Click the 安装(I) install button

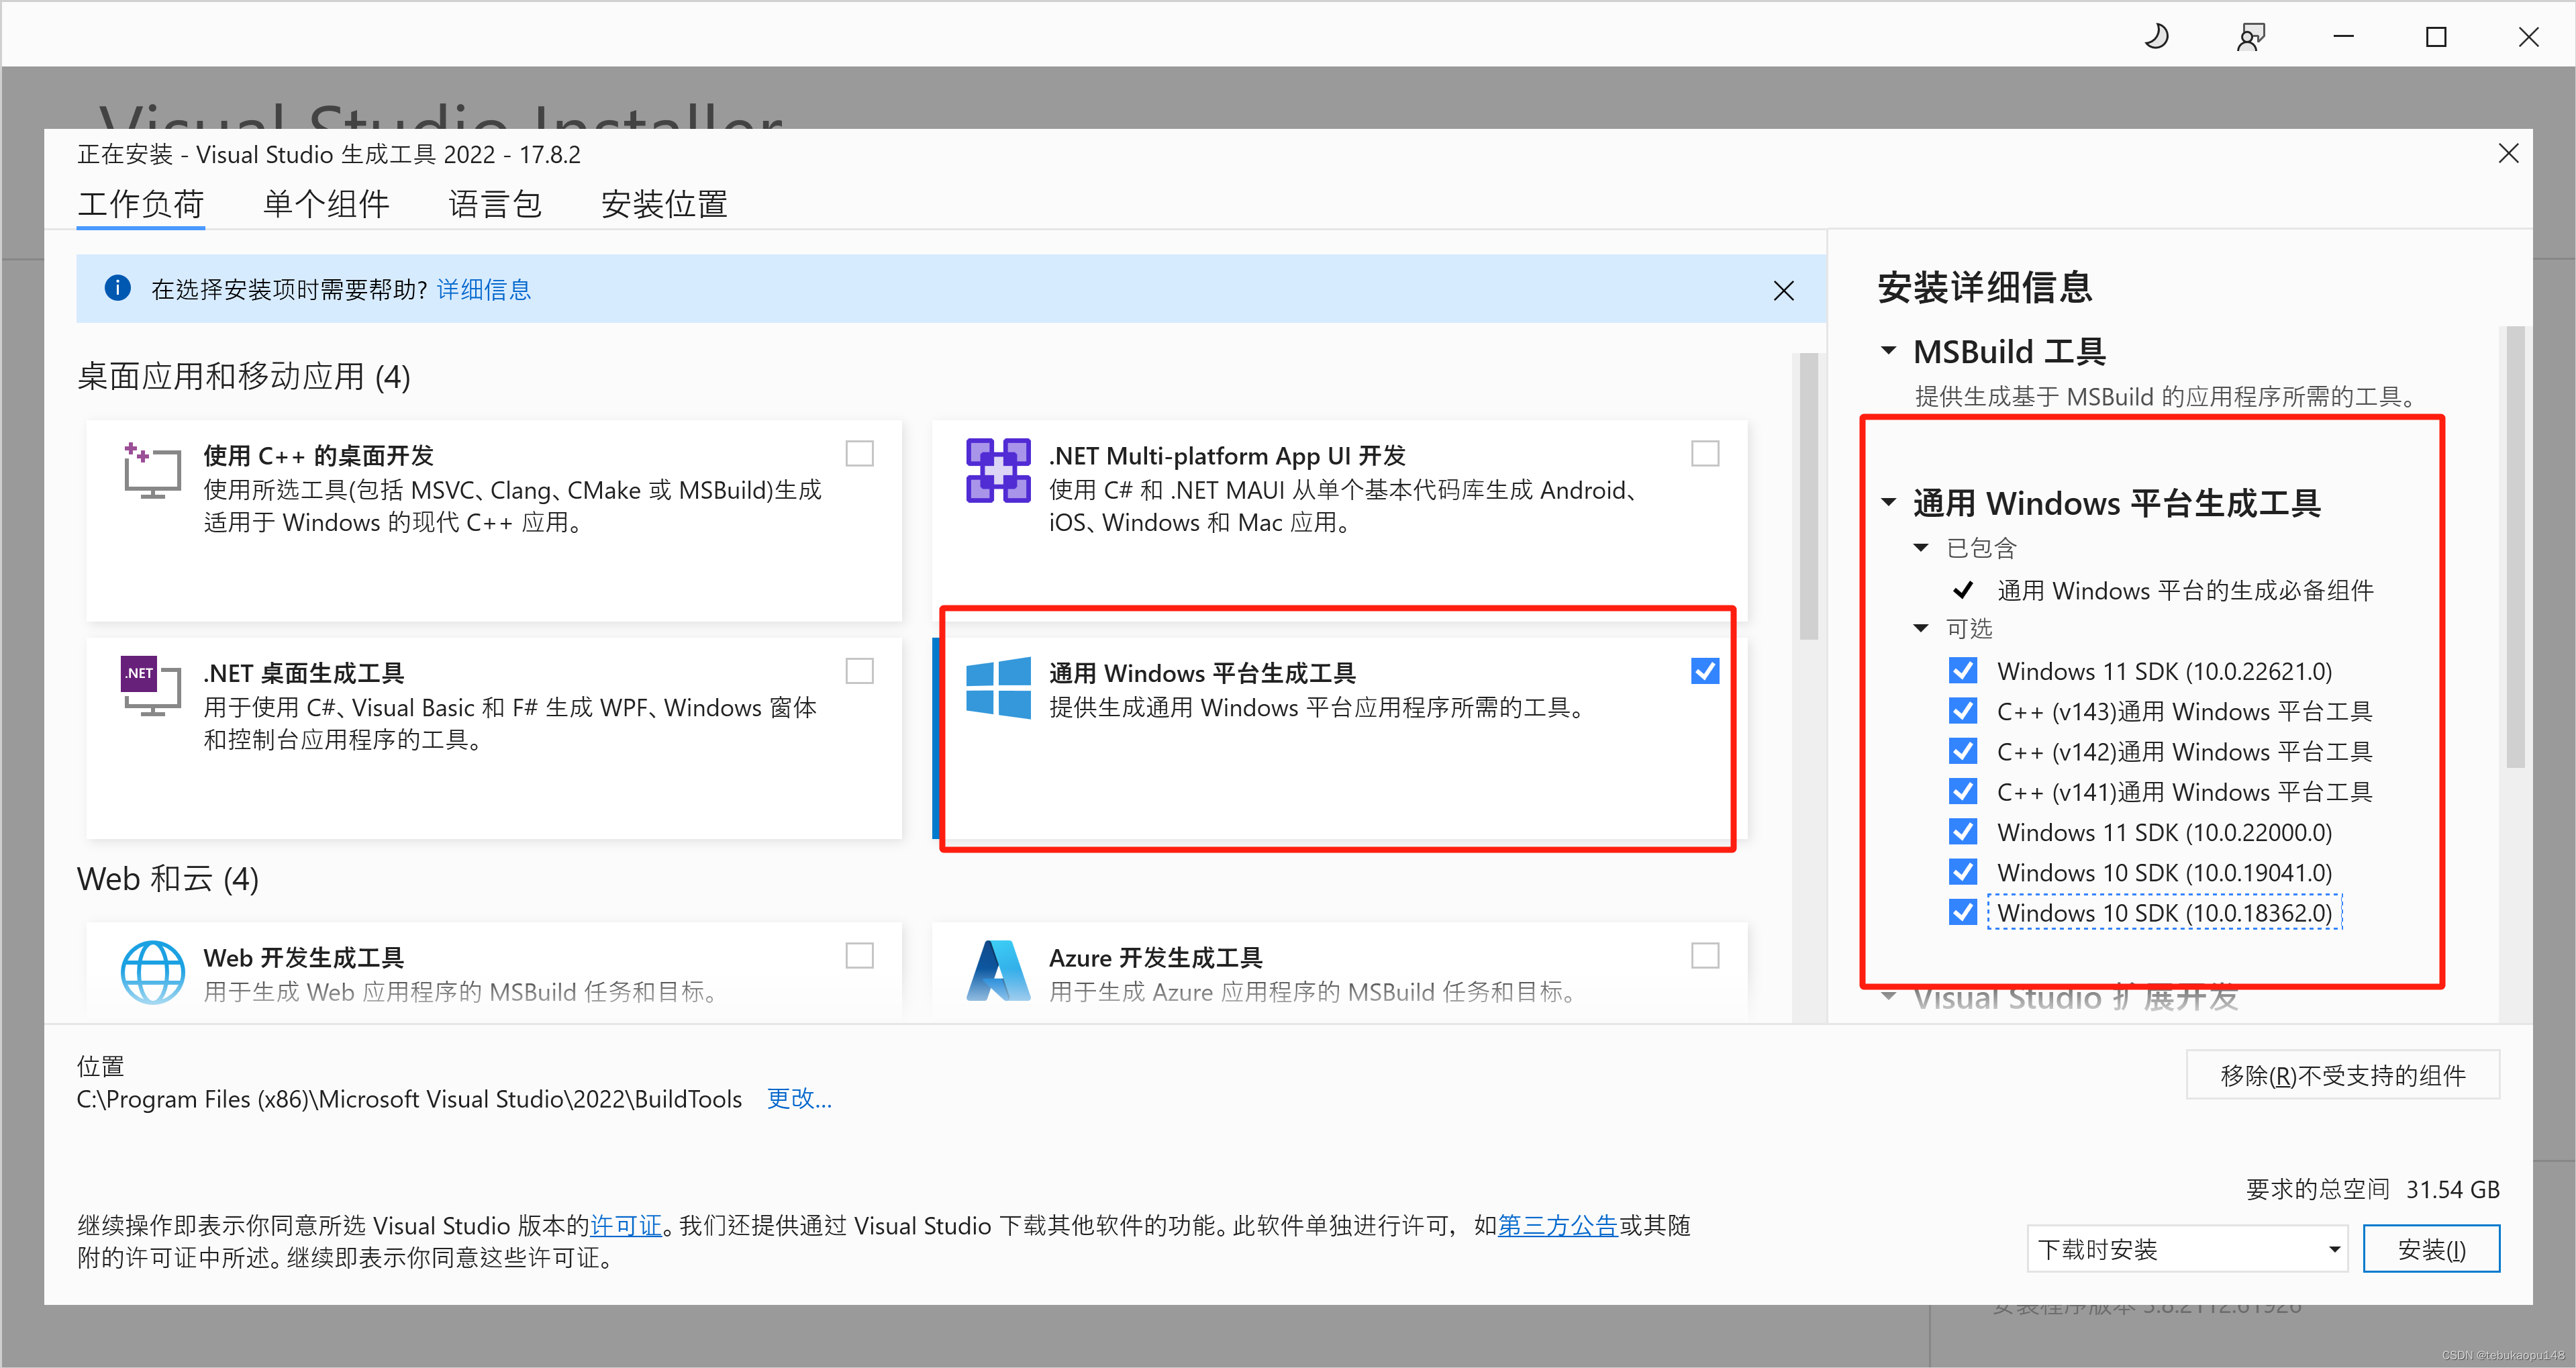coord(2431,1249)
